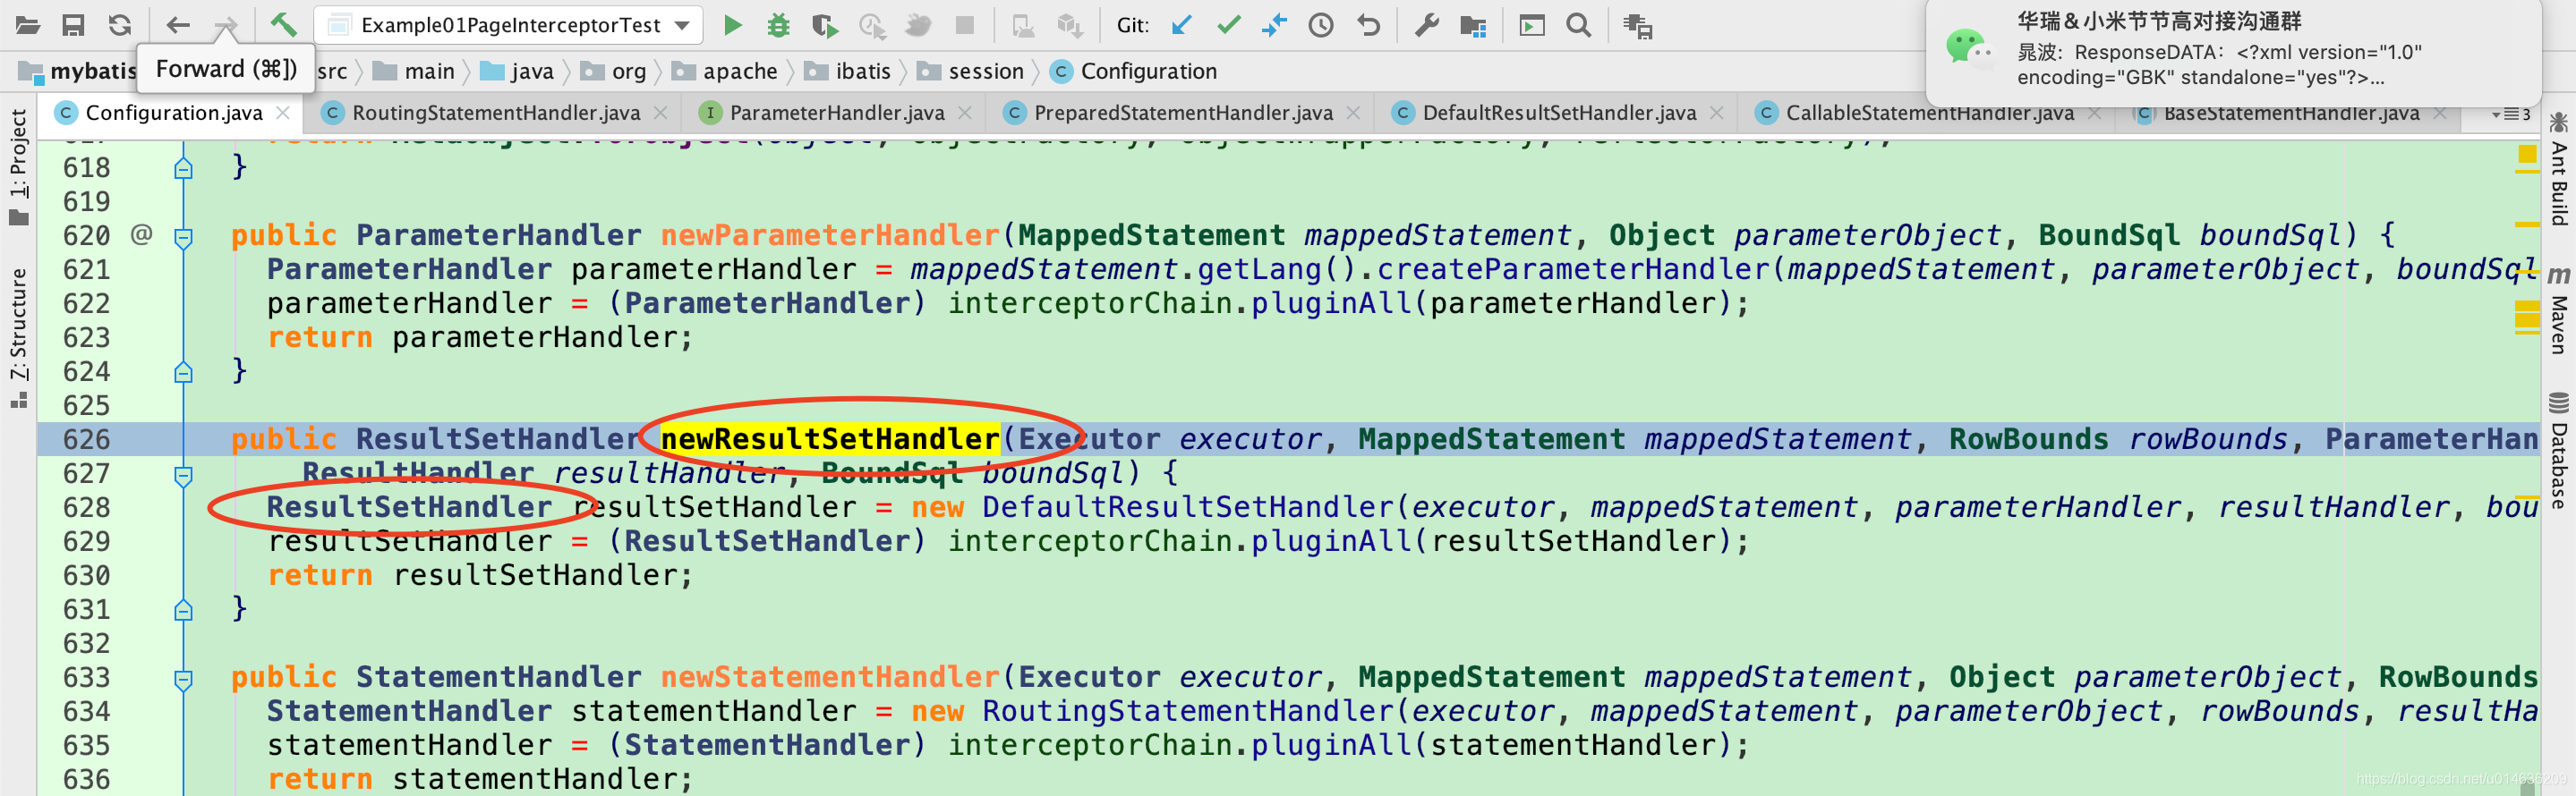Viewport: 2576px width, 796px height.
Task: Open the Example01PageInterceptorTest run configuration dropdown
Action: coord(508,25)
